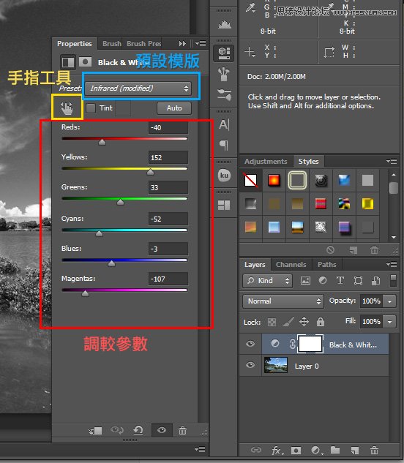Select the on-image adjustment hand tool

click(x=67, y=108)
